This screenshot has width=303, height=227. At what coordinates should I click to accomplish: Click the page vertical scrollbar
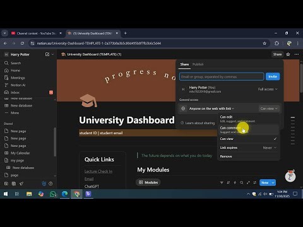point(301,78)
